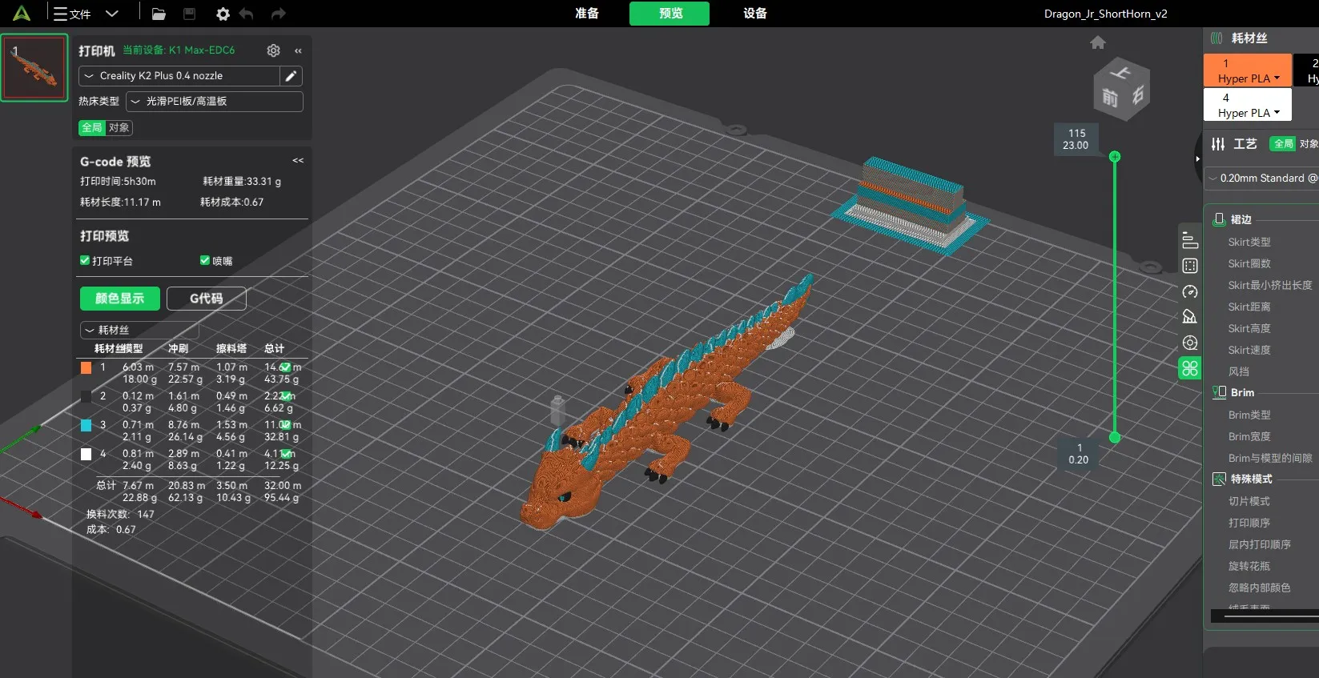Switch to the 预览 tab
Viewport: 1319px width, 678px height.
pos(670,14)
